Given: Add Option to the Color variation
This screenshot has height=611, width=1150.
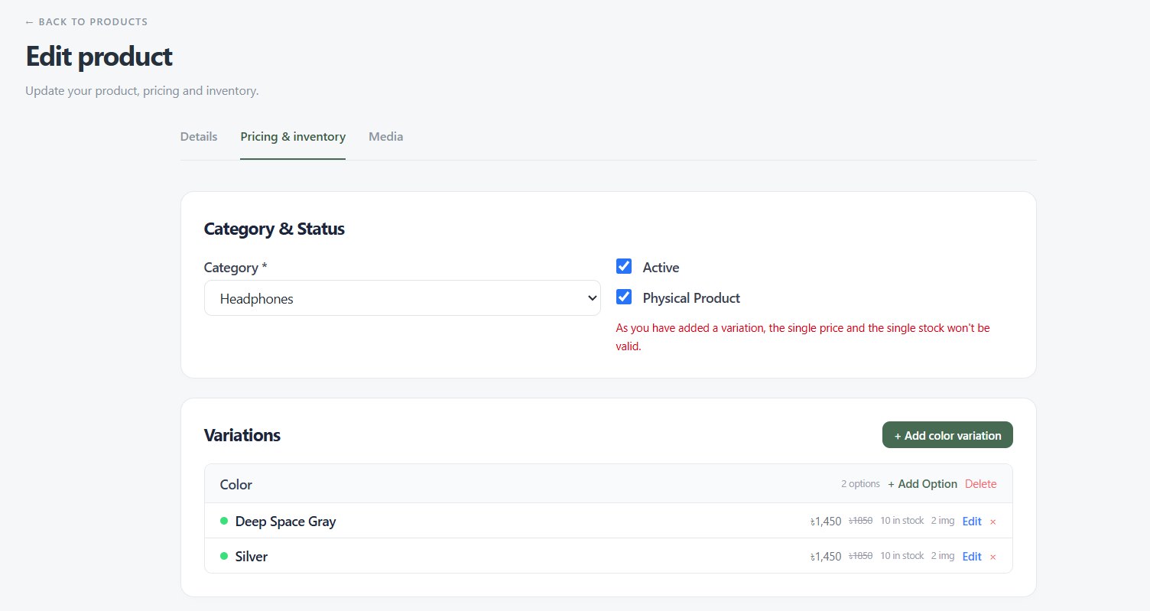Looking at the screenshot, I should point(923,484).
